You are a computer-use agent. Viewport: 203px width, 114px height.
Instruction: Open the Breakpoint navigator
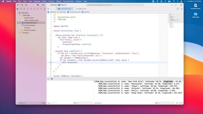coord(41,9)
